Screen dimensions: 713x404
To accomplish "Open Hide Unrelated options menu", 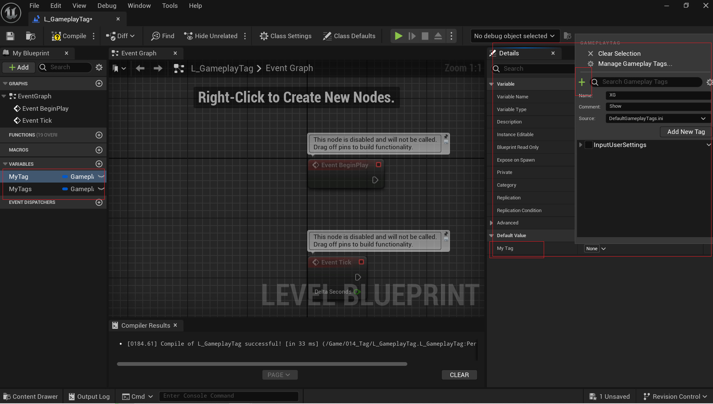I will click(x=245, y=36).
